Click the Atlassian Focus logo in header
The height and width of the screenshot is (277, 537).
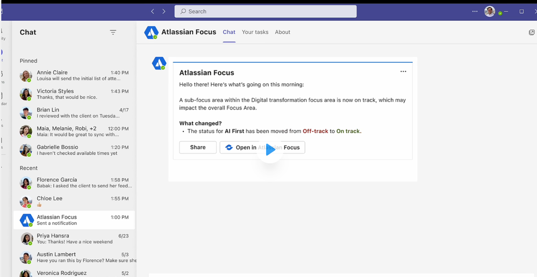point(151,33)
